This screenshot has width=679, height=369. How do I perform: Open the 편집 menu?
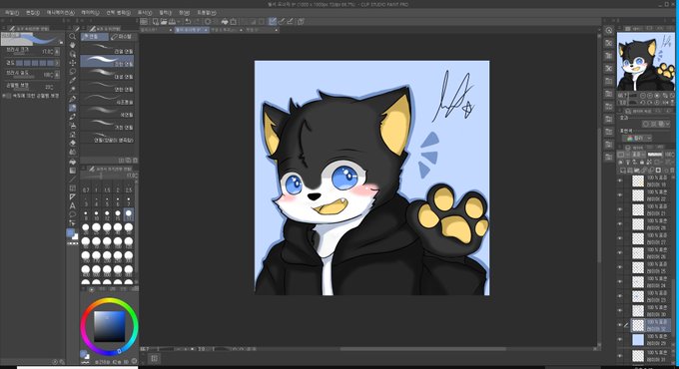pyautogui.click(x=33, y=13)
